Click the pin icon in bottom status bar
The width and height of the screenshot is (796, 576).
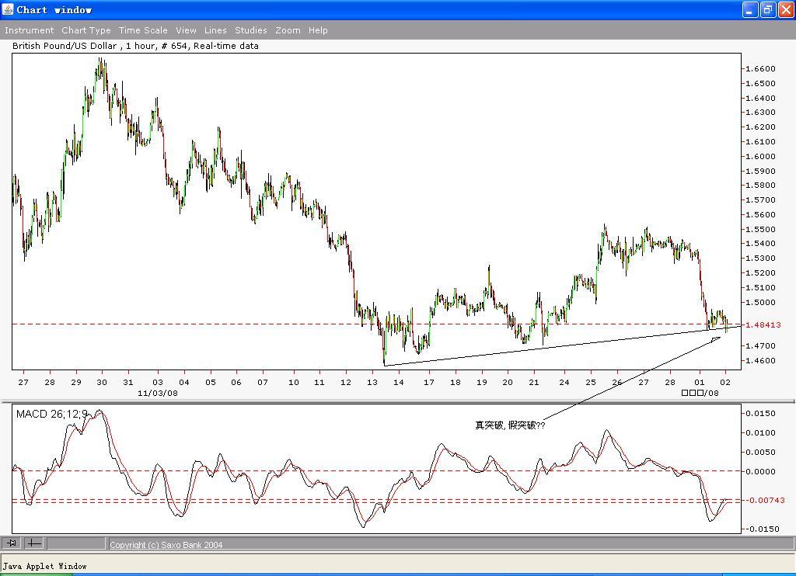point(12,543)
